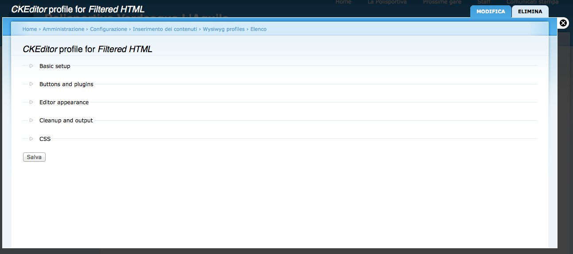Open Staff menu item behind overlay
The height and width of the screenshot is (254, 573).
click(484, 2)
